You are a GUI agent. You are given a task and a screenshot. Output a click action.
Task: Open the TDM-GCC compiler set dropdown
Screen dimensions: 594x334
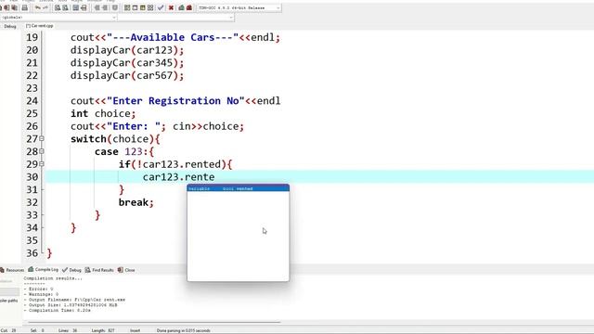(x=239, y=8)
